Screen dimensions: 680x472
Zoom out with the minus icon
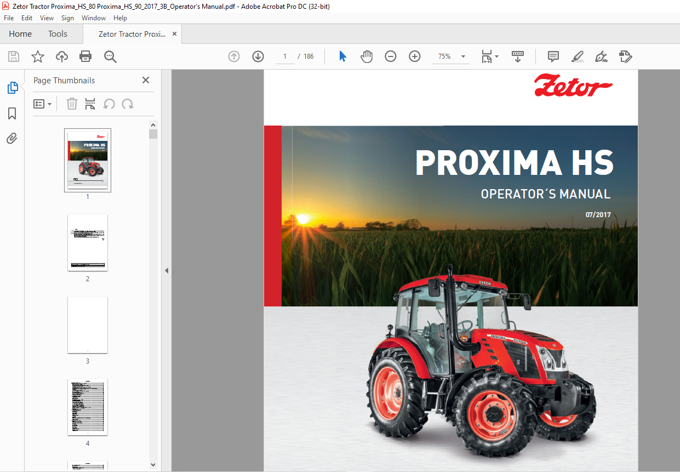tap(391, 56)
